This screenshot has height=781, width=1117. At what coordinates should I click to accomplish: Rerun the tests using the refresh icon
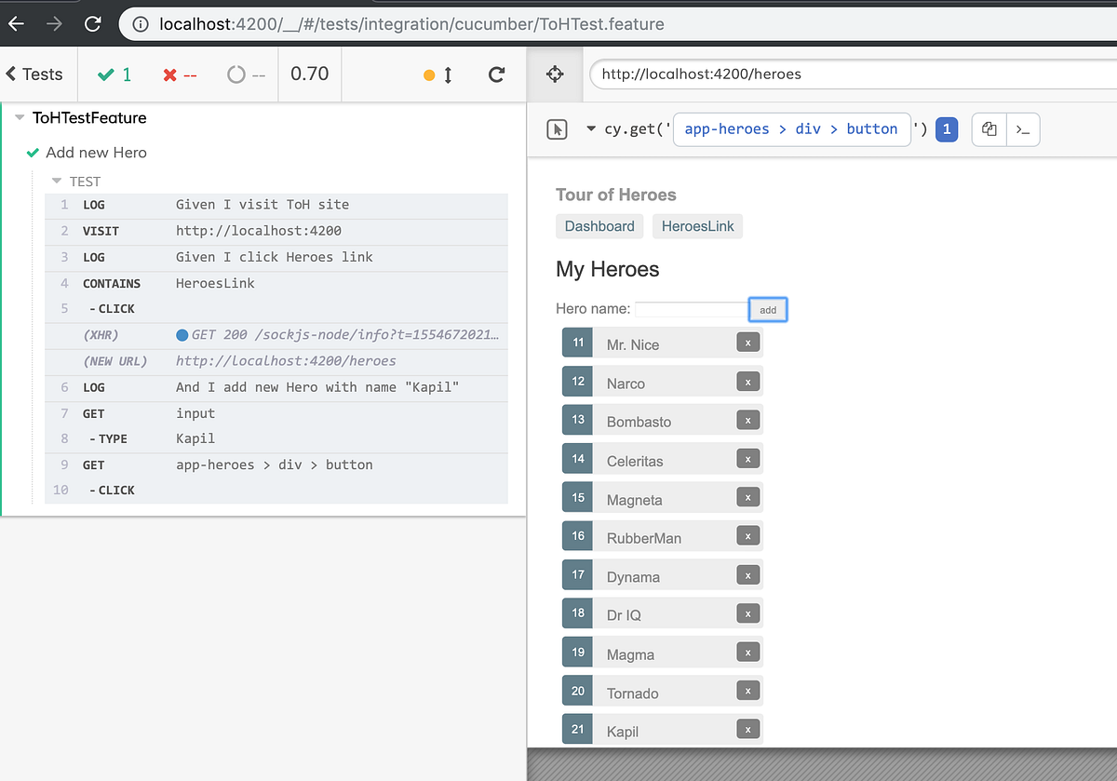tap(496, 74)
